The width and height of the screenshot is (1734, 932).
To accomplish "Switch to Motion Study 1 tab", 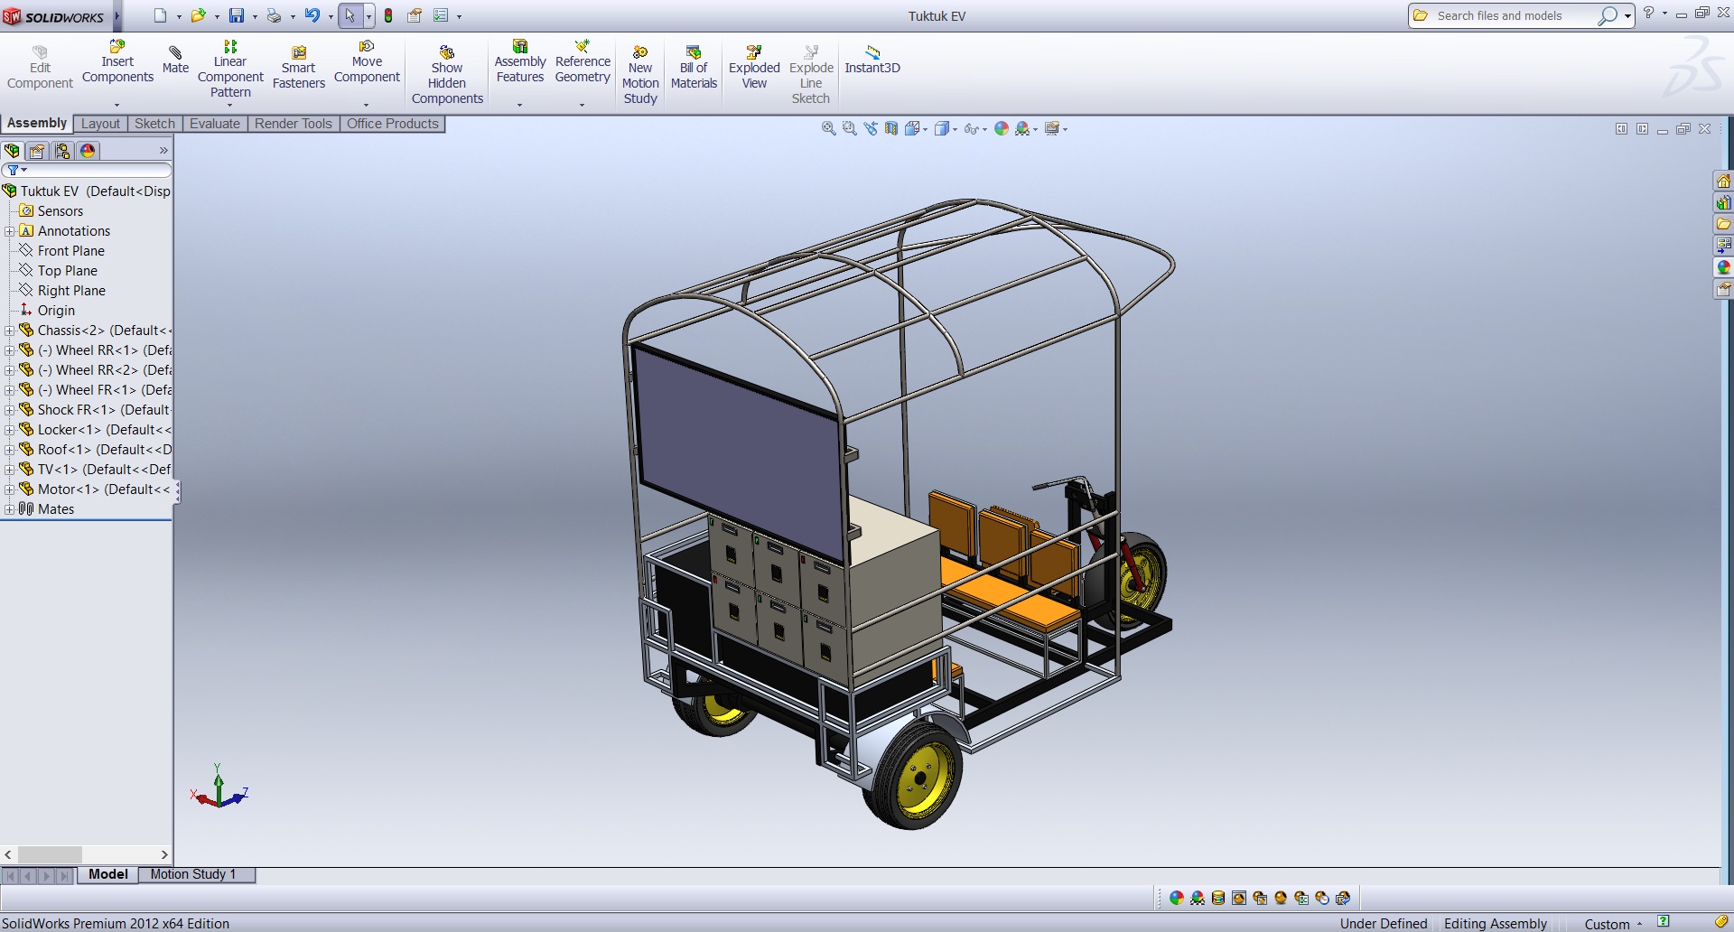I will [x=193, y=874].
